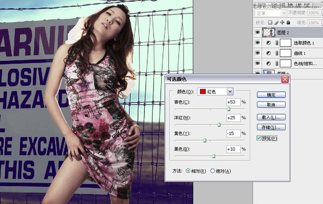
Task: Click the adjustment icon of 选取颜色 1 layer
Action: click(x=268, y=43)
